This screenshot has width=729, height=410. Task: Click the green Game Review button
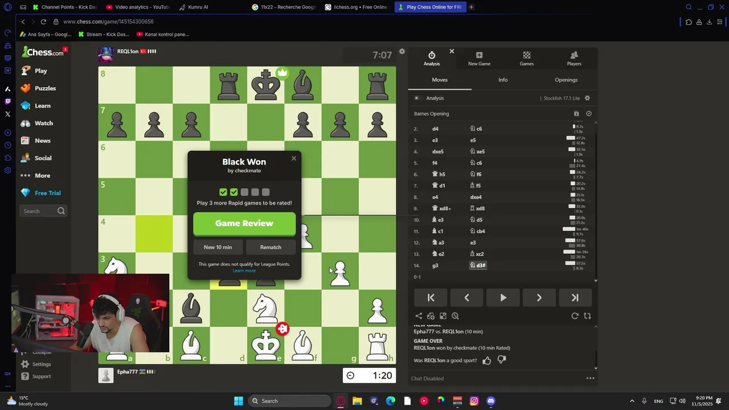click(244, 223)
